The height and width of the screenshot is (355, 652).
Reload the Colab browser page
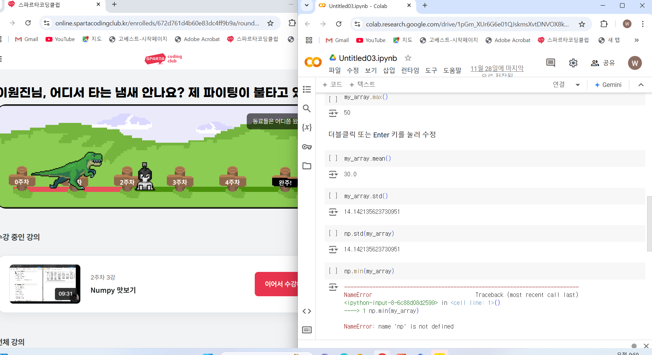click(x=339, y=24)
